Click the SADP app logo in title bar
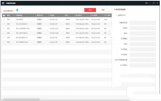Screen dimensions: 161x101 coord(3,3)
